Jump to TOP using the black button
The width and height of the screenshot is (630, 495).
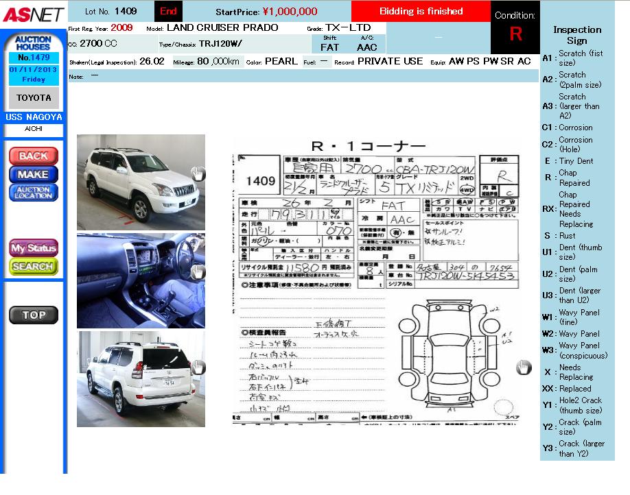point(33,315)
